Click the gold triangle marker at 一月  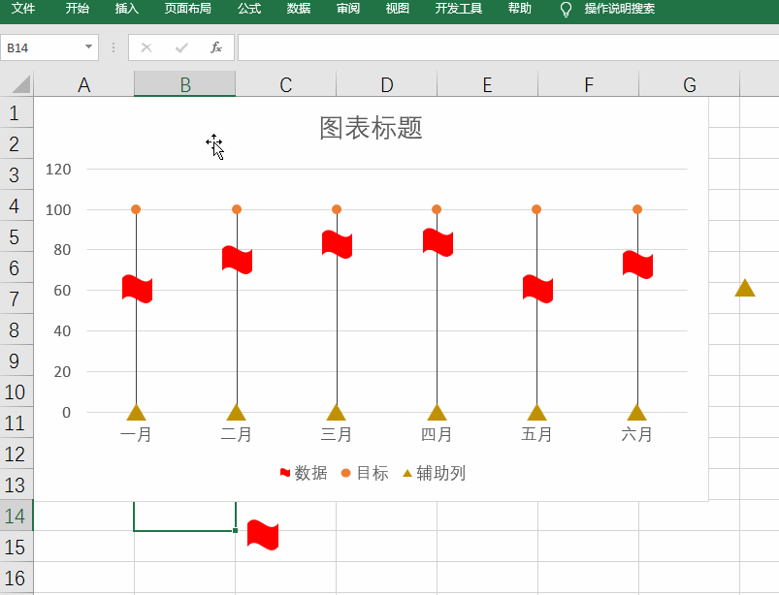click(x=136, y=413)
